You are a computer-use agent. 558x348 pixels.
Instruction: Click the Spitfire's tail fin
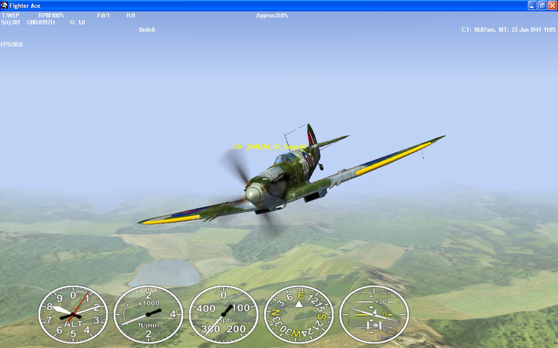pos(312,136)
